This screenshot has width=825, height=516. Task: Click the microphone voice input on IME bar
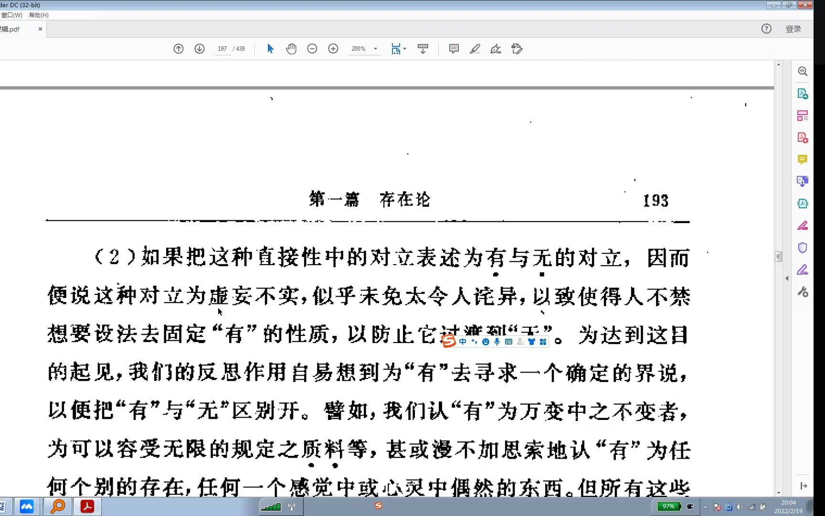(497, 342)
